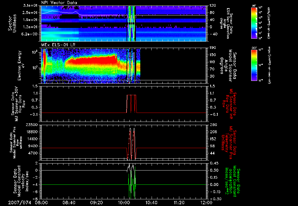Click the NF color bar gradient
Image resolution: width=298 pixels, height=206 pixels.
(254, 23)
